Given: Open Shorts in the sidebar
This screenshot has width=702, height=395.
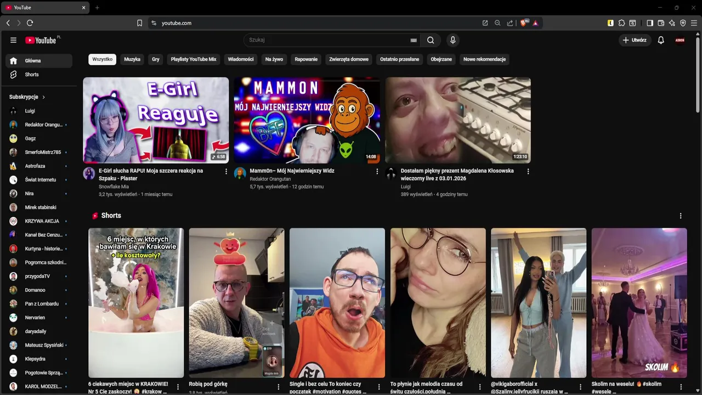Looking at the screenshot, I should click(38, 75).
